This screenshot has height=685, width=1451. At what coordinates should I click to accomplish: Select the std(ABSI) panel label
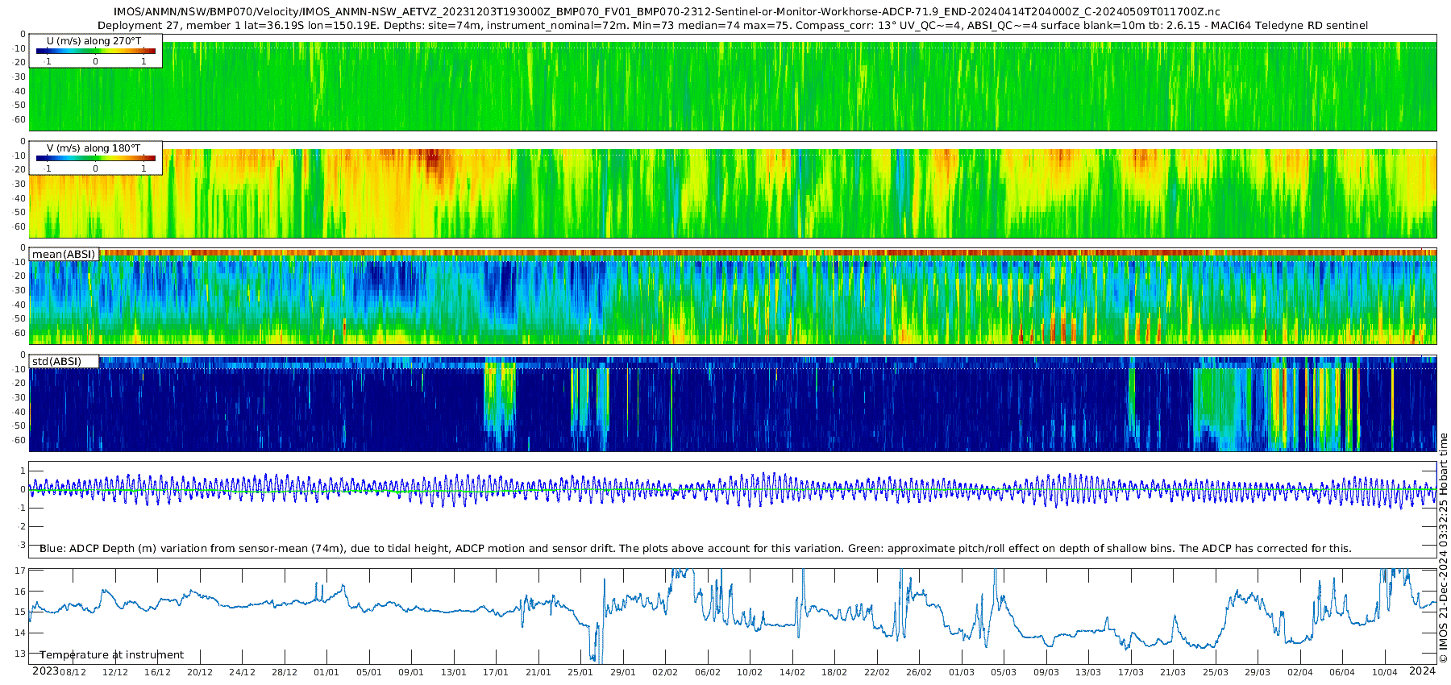56,361
